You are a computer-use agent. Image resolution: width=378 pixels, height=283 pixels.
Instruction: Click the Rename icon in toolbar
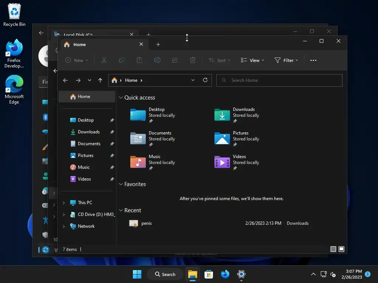[157, 60]
